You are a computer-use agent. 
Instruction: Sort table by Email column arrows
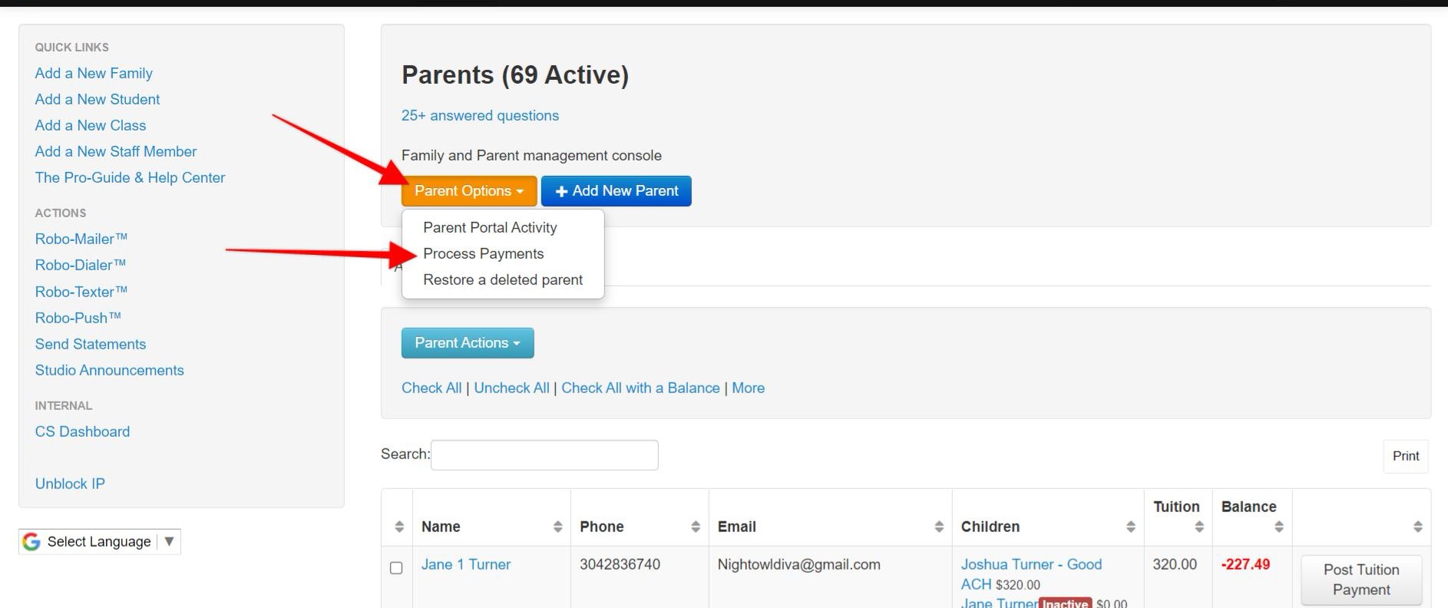939,527
